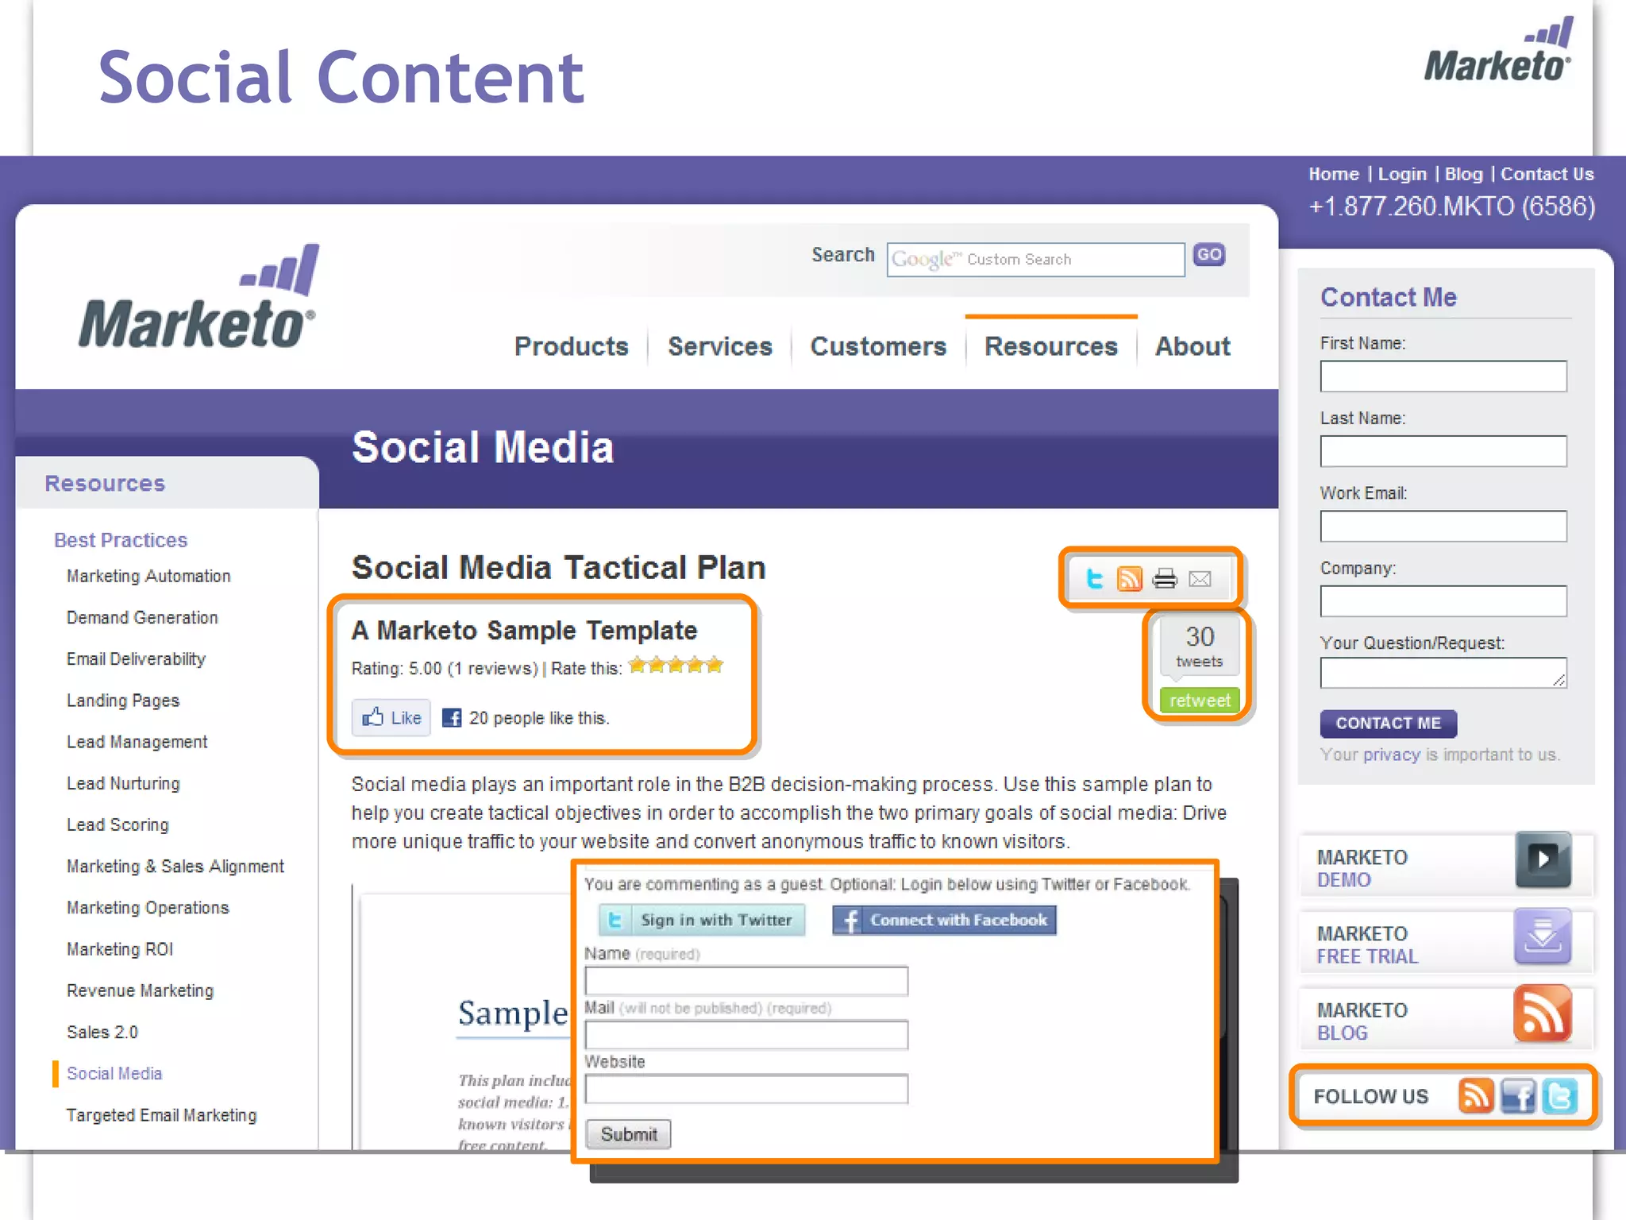
Task: Click the Marketo Blog RSS icon
Action: (1543, 1013)
